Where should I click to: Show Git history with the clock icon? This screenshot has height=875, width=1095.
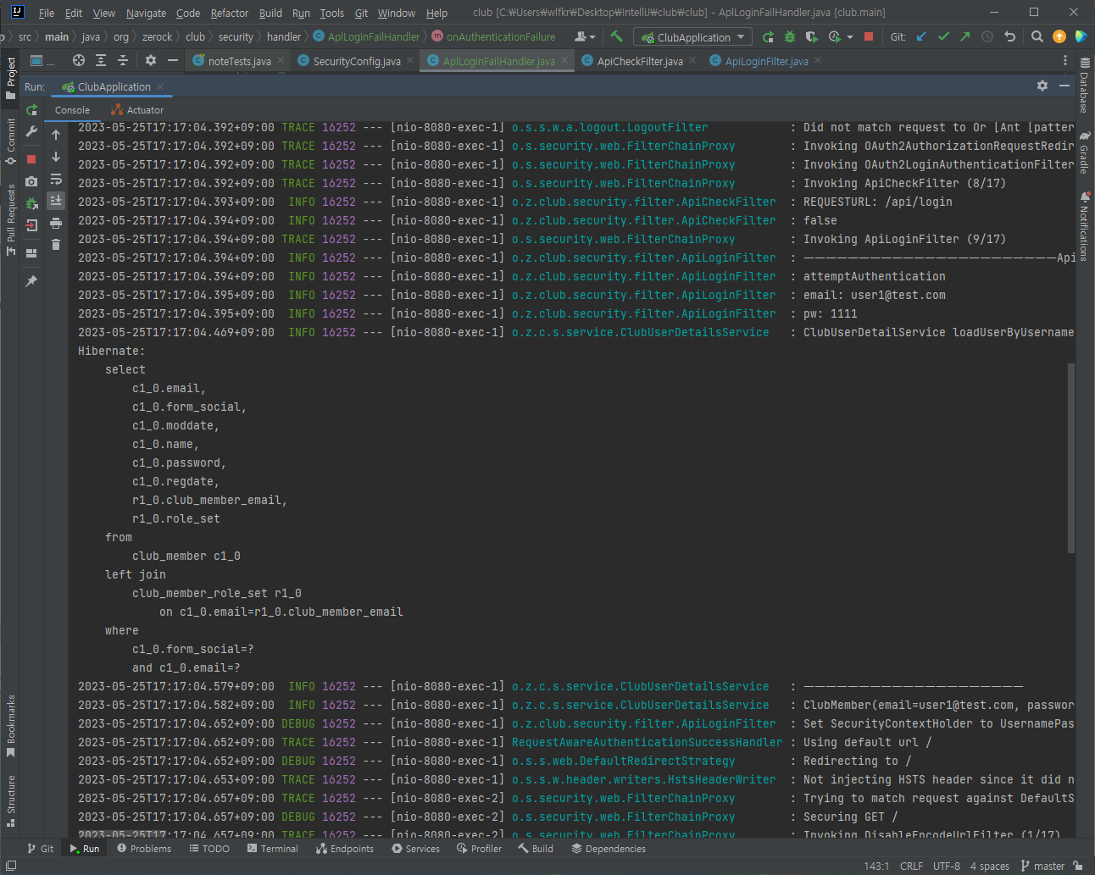click(x=987, y=36)
